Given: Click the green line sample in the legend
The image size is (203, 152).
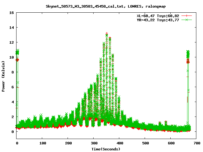Looking at the screenshot, I should coord(187,20).
